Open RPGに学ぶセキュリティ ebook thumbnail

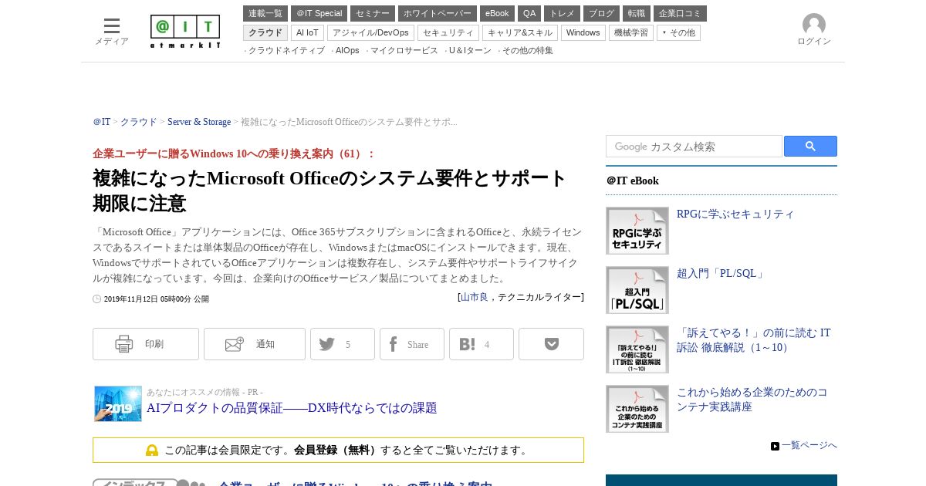click(637, 231)
